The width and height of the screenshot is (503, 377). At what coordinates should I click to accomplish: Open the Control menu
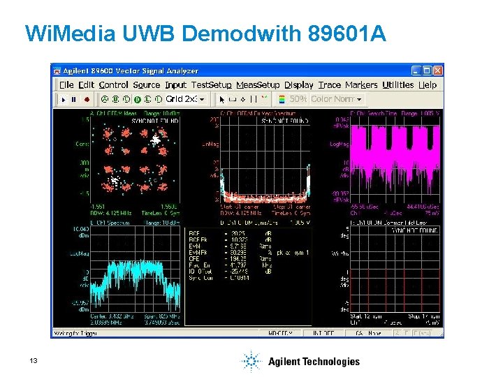pyautogui.click(x=114, y=85)
